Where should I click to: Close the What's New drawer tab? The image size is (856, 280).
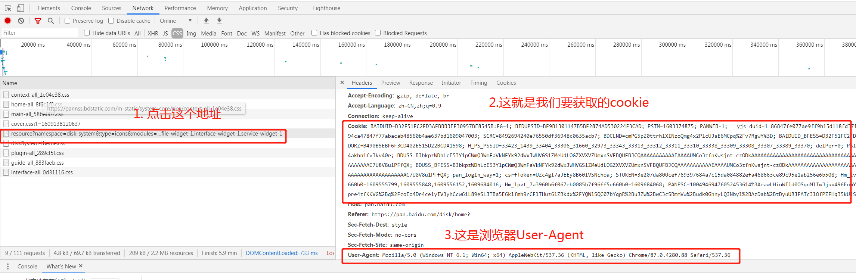(81, 266)
